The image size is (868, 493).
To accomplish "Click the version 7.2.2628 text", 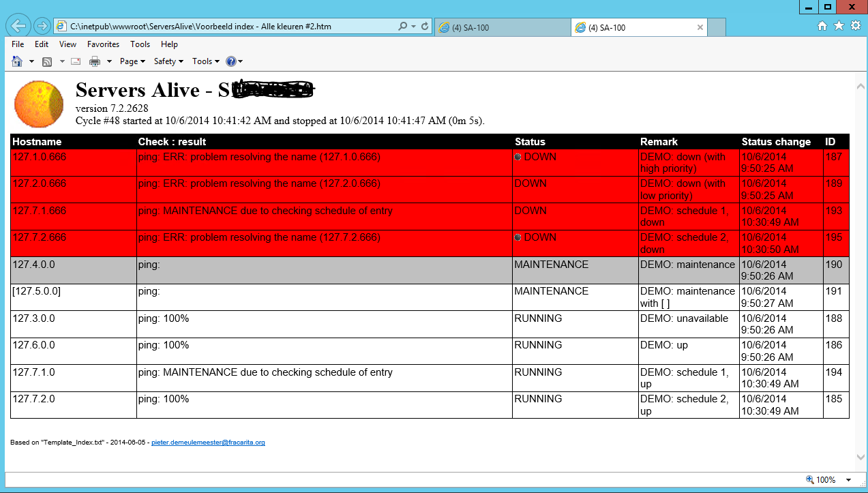I will [112, 108].
